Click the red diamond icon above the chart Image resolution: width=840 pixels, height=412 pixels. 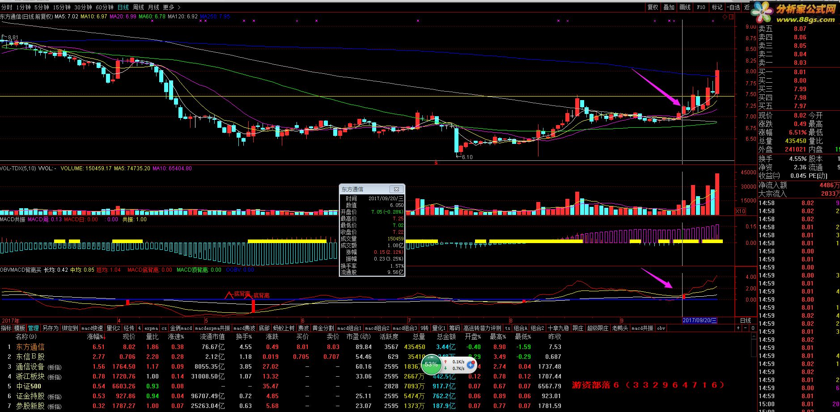click(x=725, y=17)
